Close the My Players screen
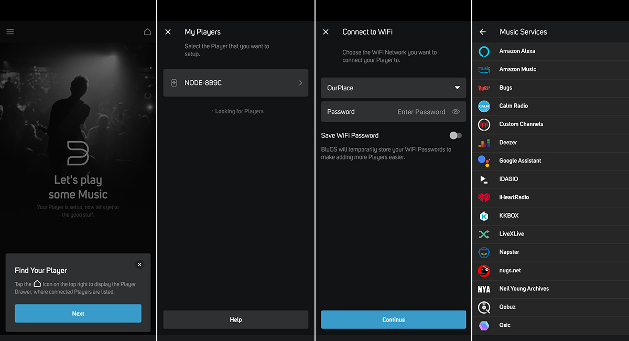 [168, 32]
